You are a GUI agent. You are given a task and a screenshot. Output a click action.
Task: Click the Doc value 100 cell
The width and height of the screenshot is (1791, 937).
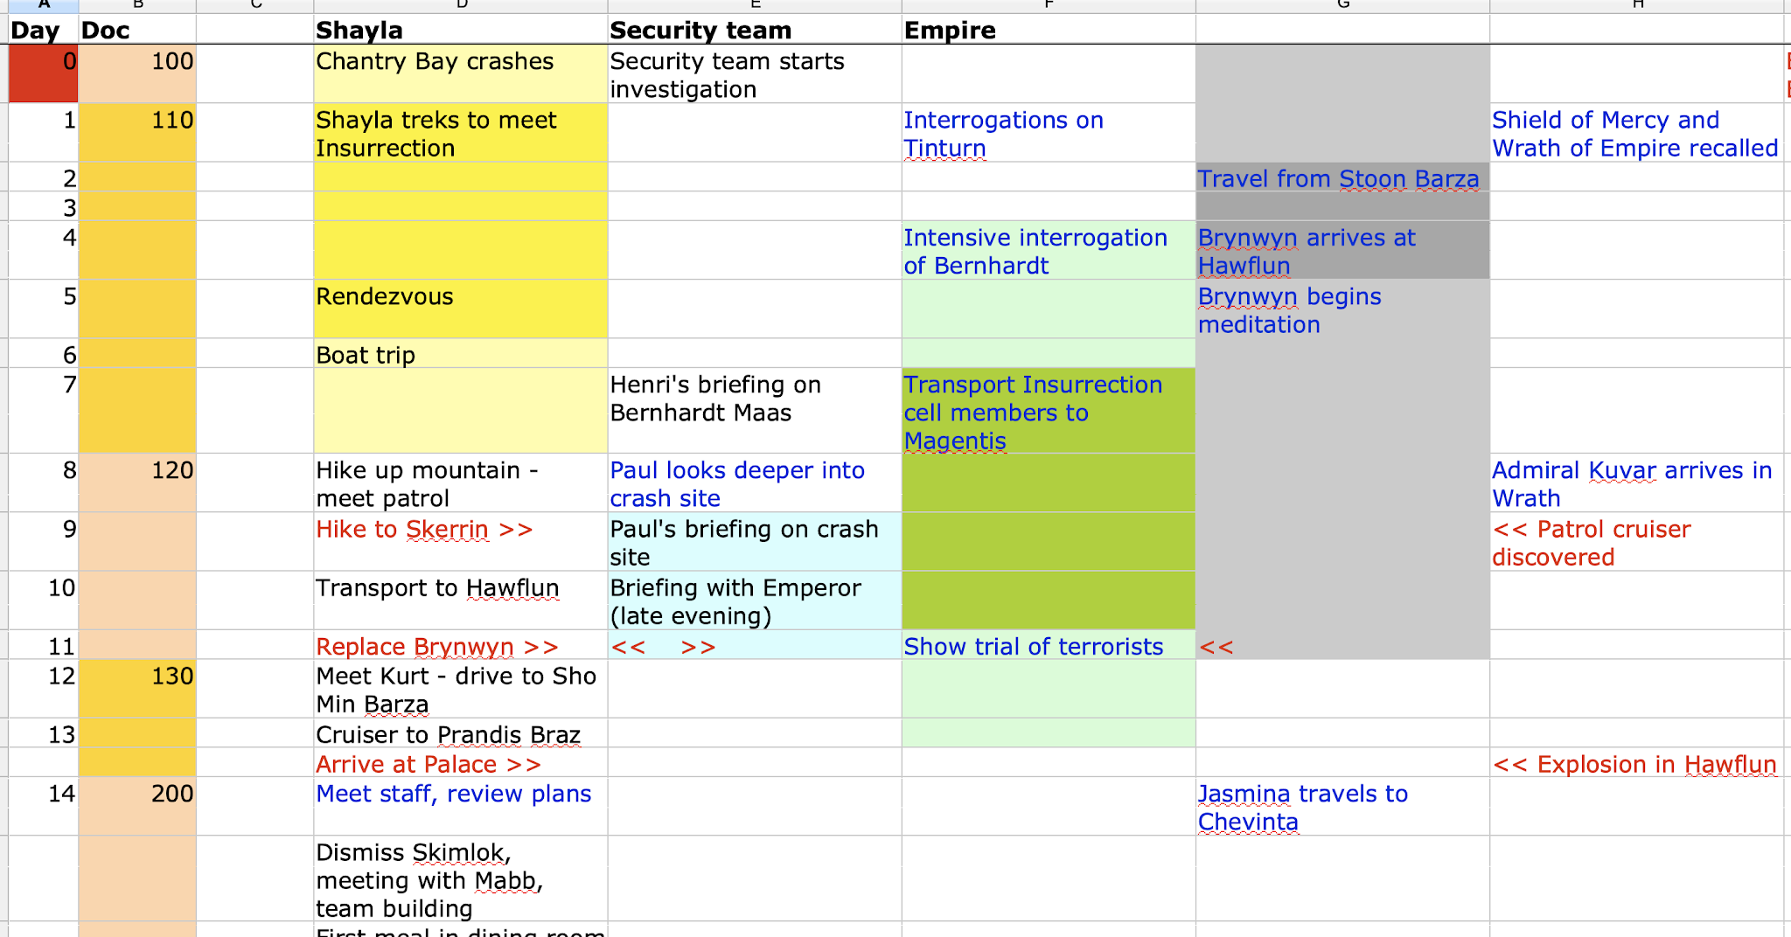(x=137, y=74)
